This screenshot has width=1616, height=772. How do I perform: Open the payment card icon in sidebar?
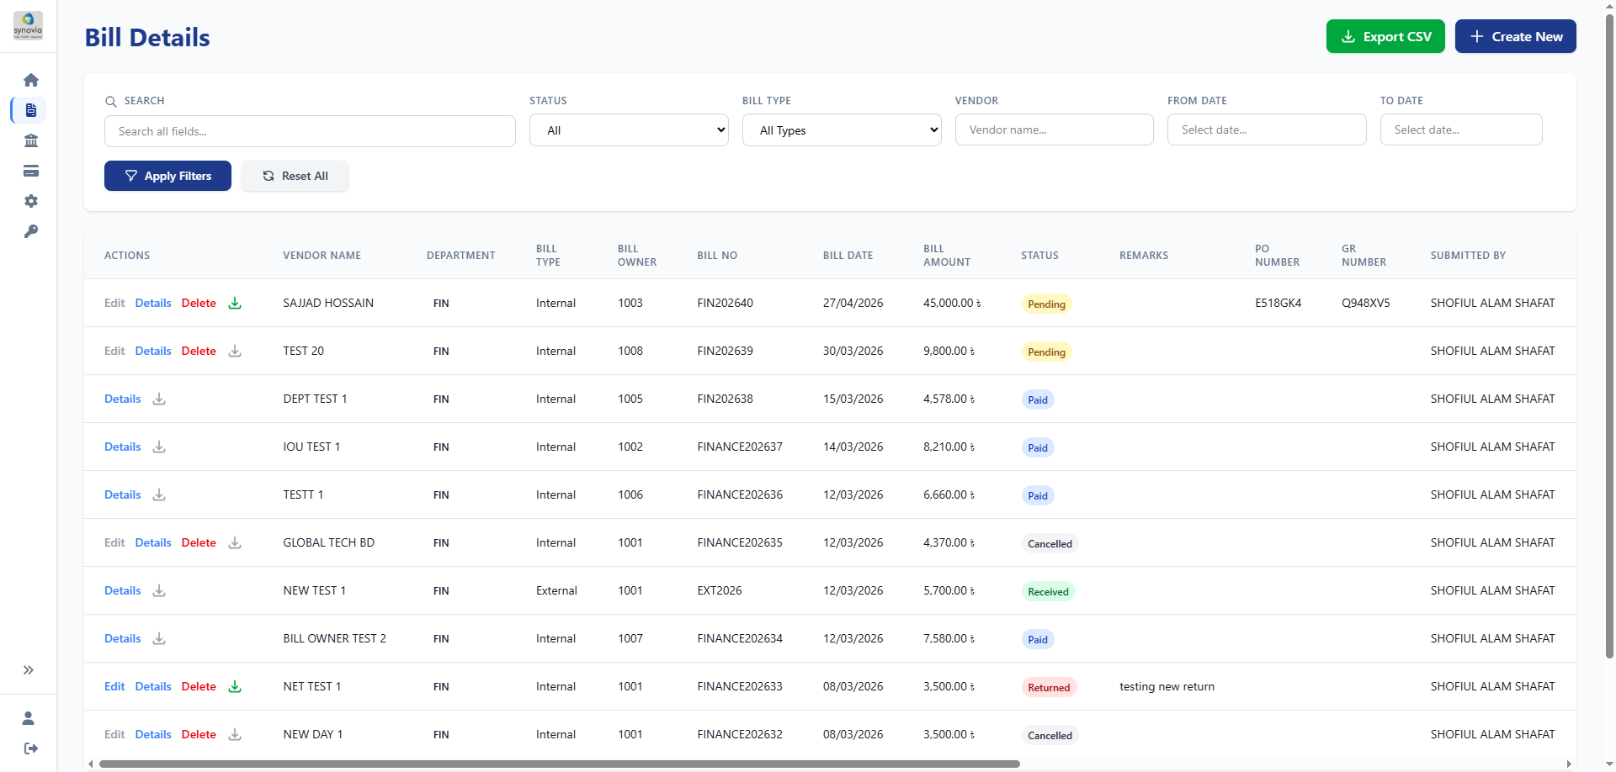(x=31, y=171)
